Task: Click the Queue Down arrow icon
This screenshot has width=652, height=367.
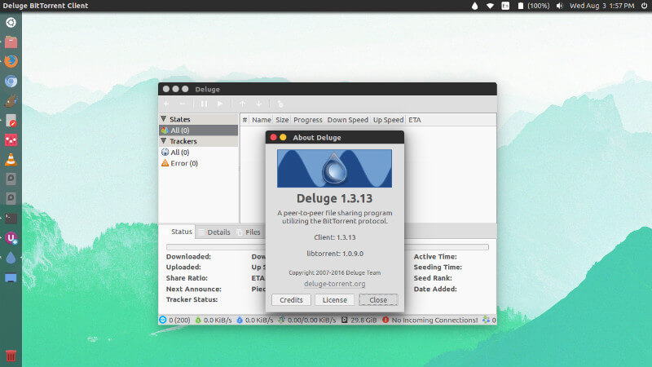Action: pyautogui.click(x=259, y=104)
